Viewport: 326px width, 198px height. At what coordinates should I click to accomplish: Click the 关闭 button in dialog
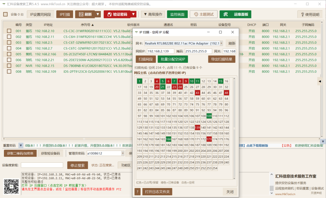(230, 192)
